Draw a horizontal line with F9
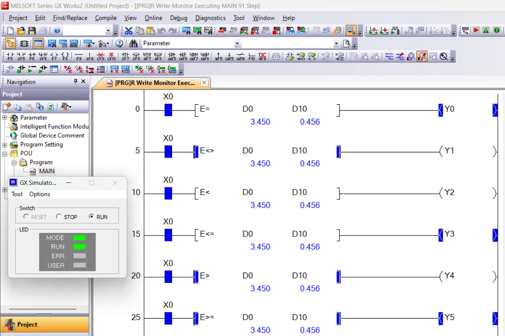Image resolution: width=505 pixels, height=336 pixels. [x=79, y=56]
